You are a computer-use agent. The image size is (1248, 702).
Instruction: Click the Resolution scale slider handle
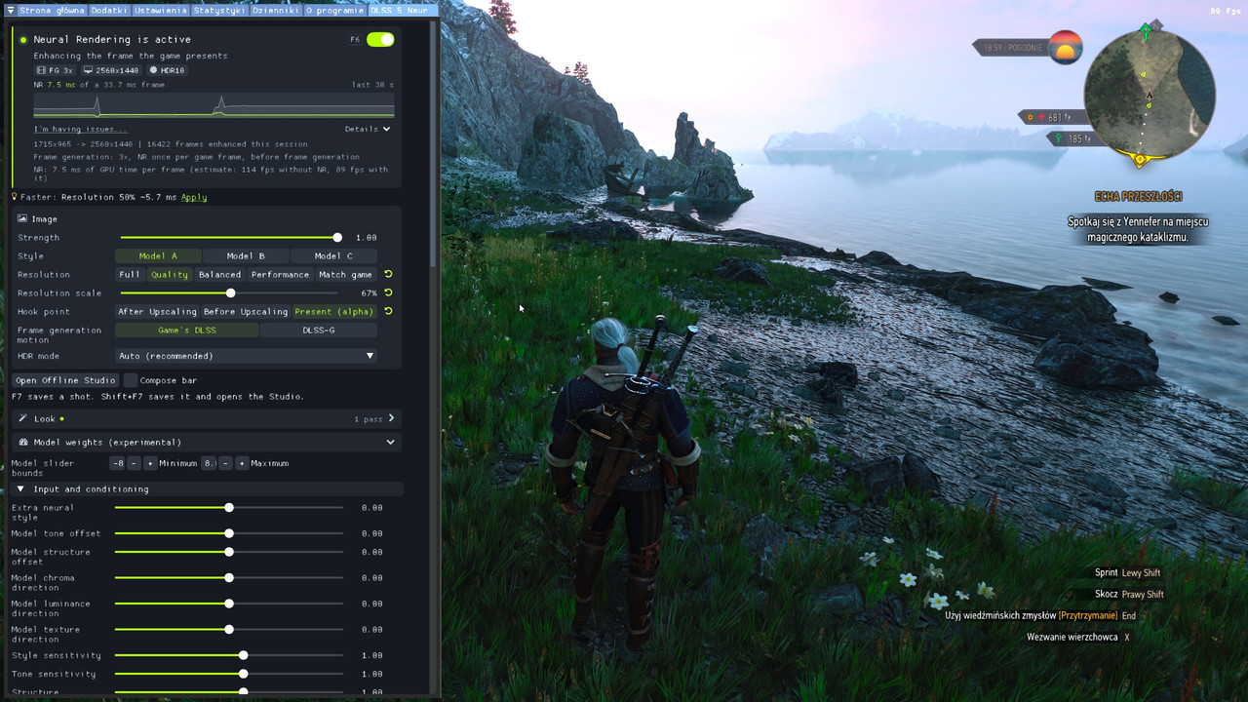(231, 292)
